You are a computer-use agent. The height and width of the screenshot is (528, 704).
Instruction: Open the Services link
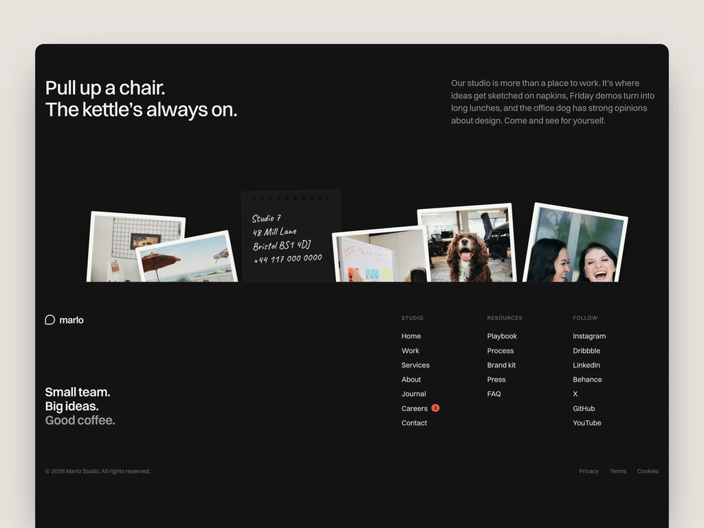click(415, 365)
